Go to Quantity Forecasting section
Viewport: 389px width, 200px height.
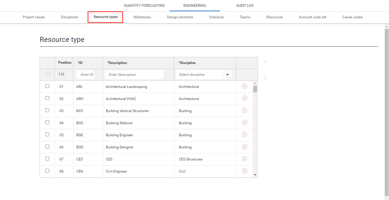144,6
